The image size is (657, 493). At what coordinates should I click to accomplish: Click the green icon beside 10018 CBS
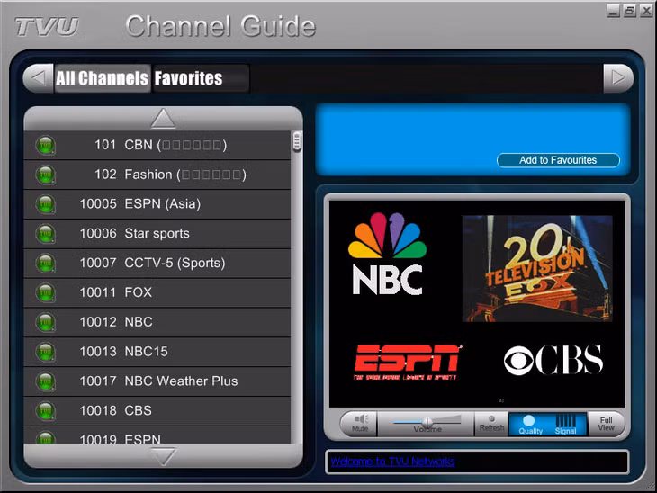click(x=46, y=411)
